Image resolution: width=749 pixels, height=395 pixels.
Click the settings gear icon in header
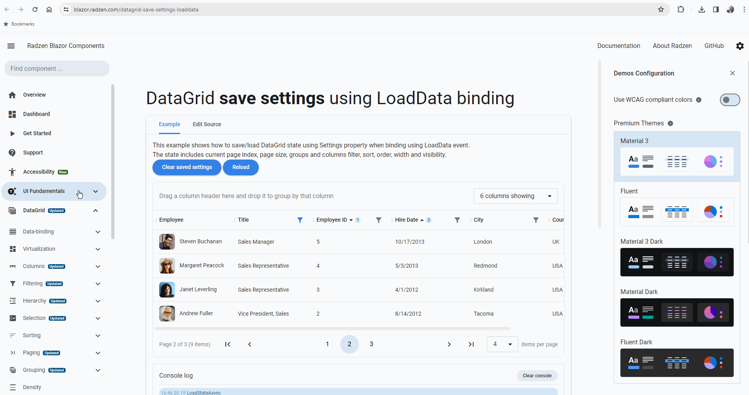point(740,46)
